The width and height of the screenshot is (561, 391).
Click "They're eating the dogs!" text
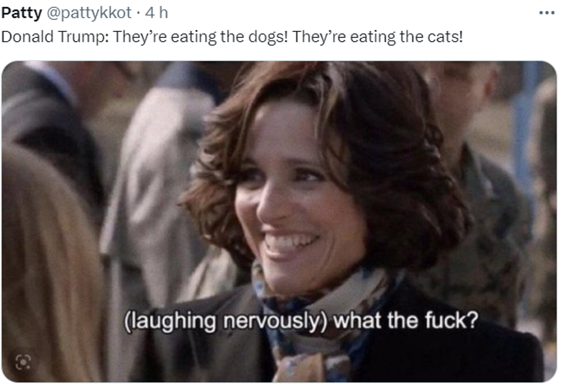(201, 37)
